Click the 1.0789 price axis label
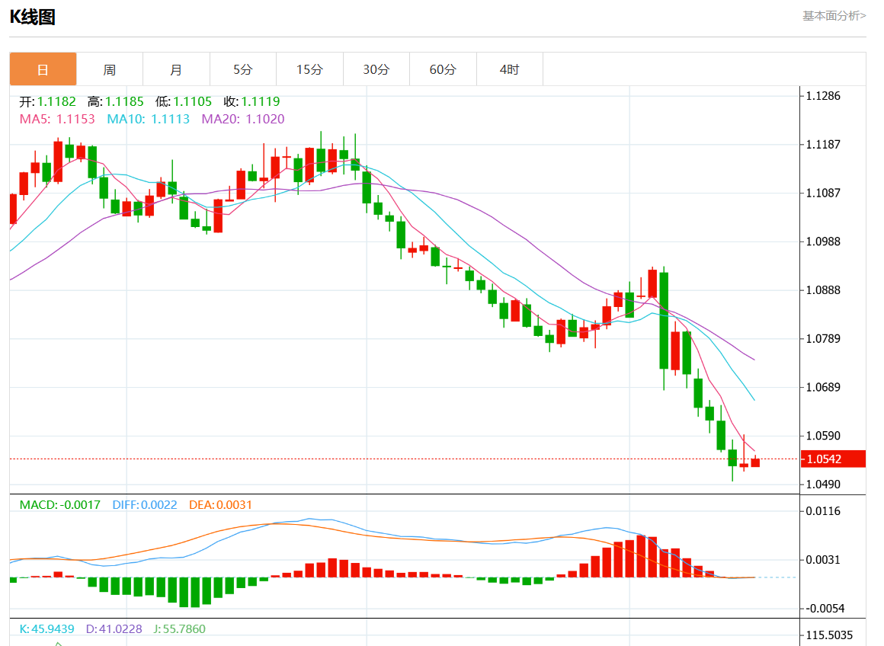The width and height of the screenshot is (884, 646). coord(823,338)
